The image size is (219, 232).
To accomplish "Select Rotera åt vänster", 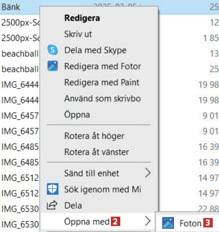I will click(x=97, y=152).
